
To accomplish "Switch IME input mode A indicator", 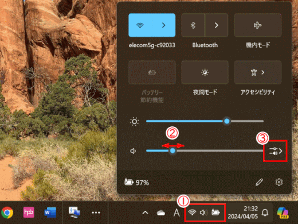I will tap(177, 213).
